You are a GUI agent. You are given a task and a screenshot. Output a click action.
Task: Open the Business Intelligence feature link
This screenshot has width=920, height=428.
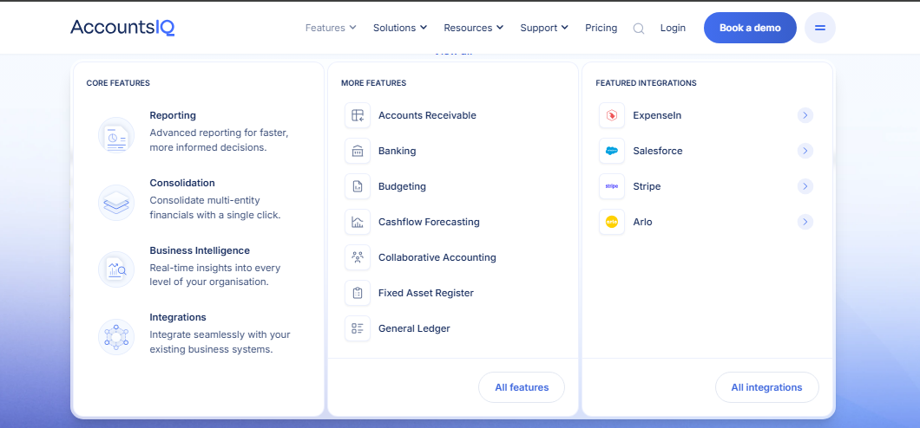[x=200, y=250]
